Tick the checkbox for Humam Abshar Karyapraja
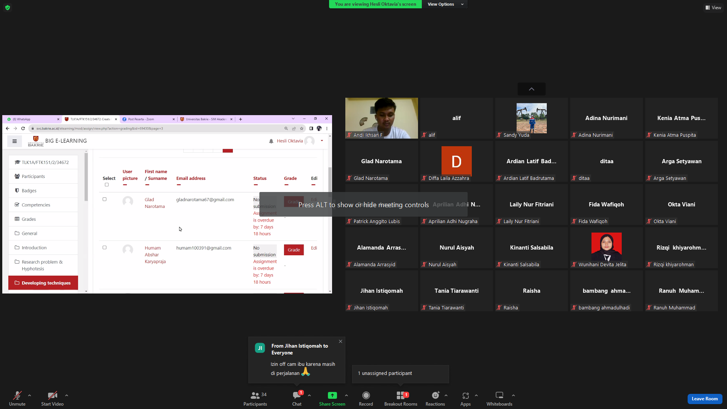Screen dimensions: 727x409 click(105, 248)
